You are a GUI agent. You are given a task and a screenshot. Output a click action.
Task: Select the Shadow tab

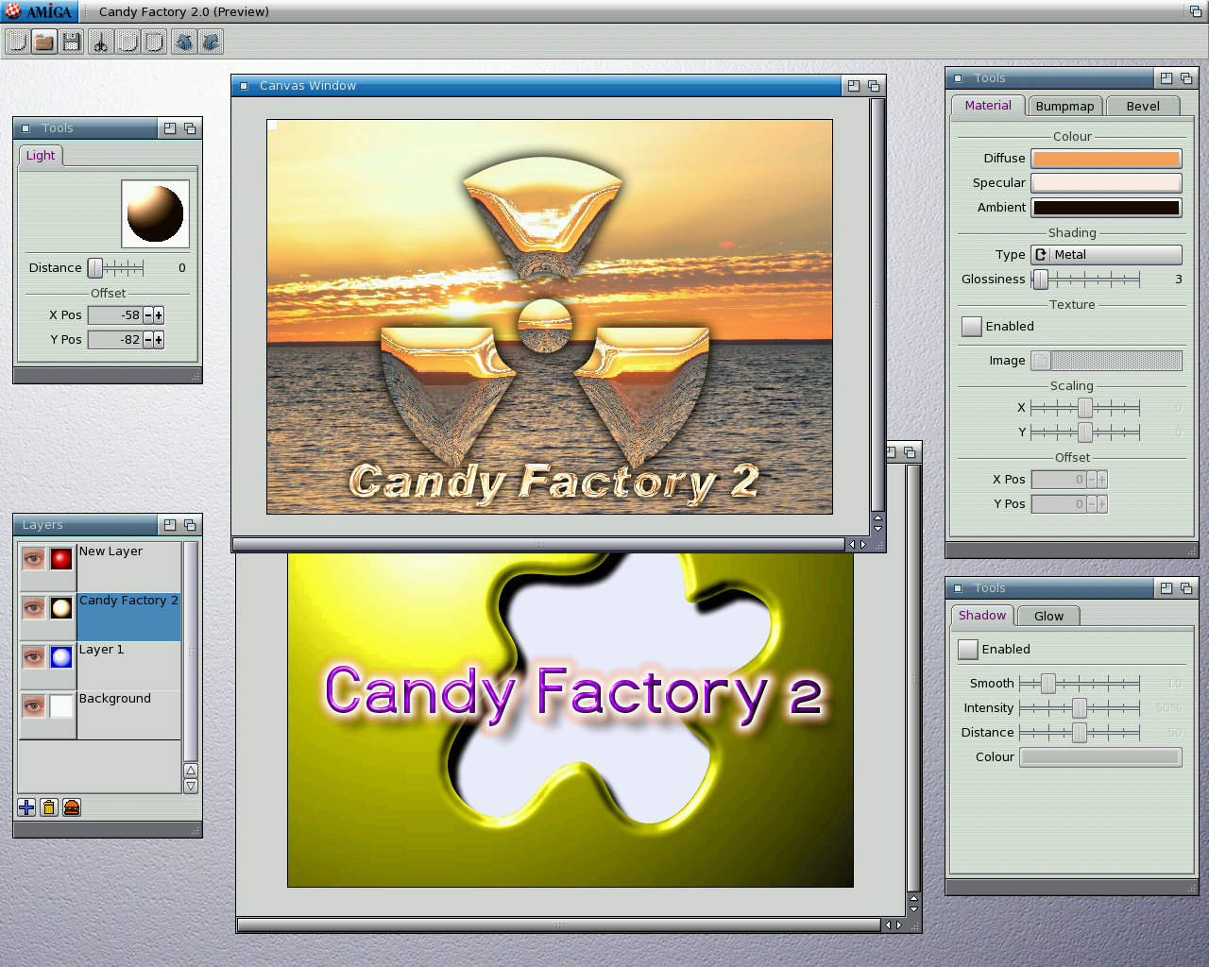pos(982,616)
